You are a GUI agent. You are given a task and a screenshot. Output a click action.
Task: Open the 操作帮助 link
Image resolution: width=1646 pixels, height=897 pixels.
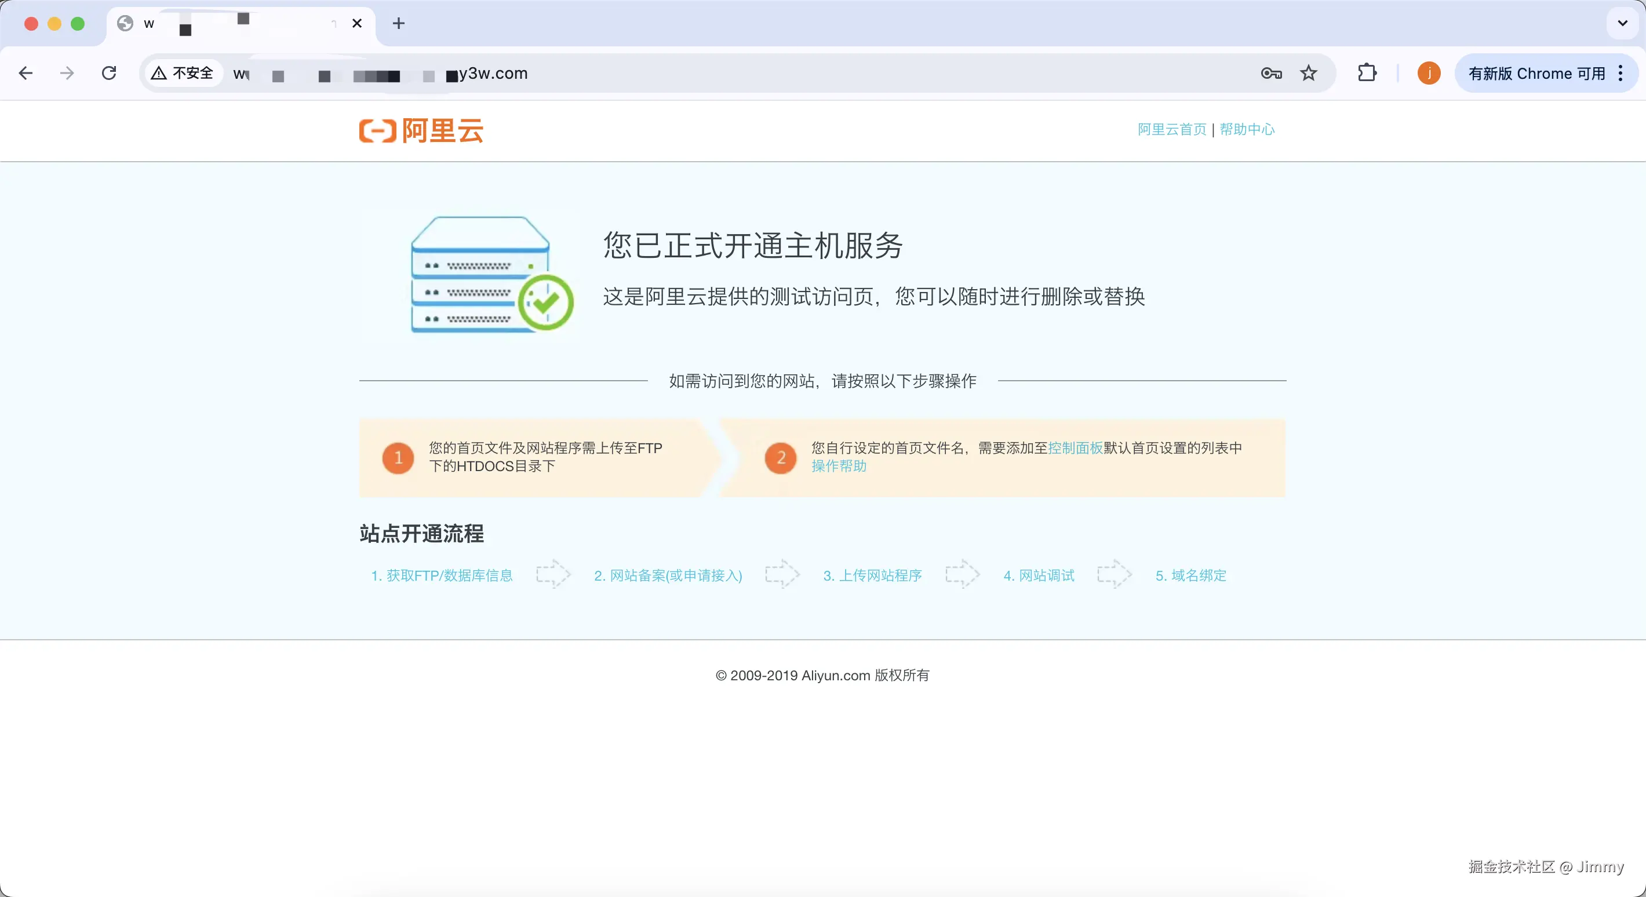pos(839,466)
